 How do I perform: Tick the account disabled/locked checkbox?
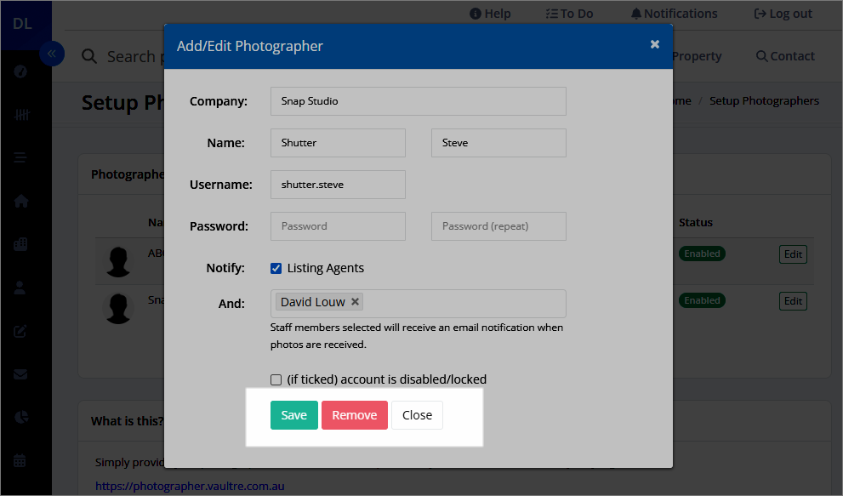coord(276,379)
